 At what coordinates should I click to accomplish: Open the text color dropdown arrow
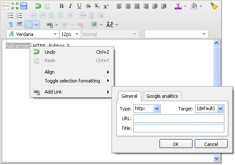[x=185, y=6]
